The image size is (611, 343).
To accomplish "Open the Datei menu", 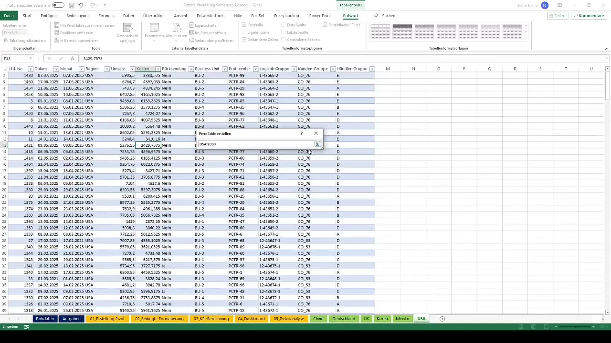I will click(x=9, y=16).
